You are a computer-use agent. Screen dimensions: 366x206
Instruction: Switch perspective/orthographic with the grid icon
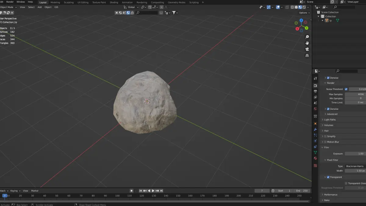pos(307,56)
